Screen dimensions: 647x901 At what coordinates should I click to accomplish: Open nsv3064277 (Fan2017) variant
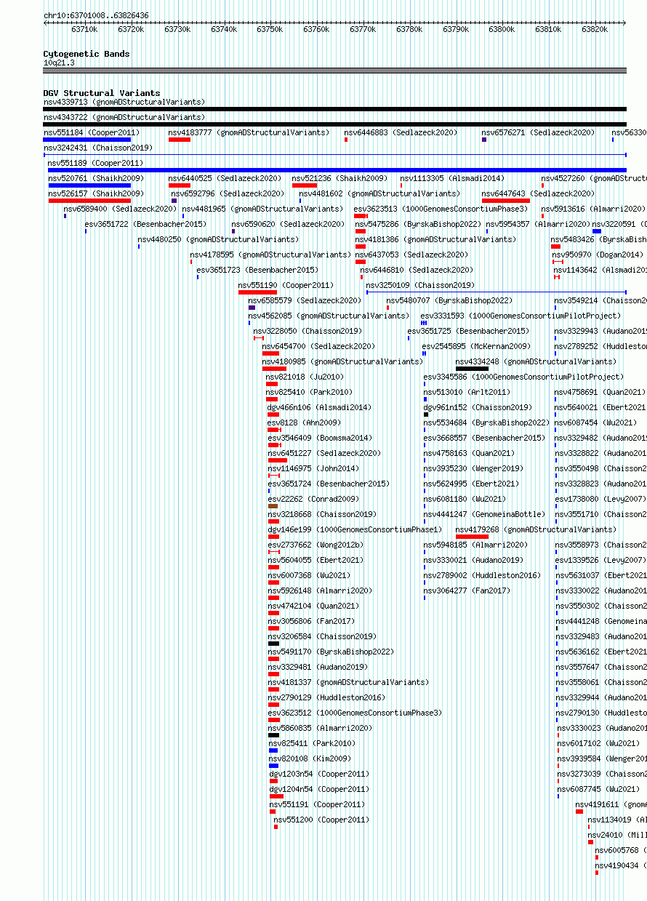tap(467, 590)
